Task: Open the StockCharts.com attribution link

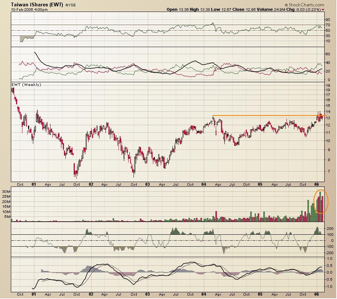Action: coord(306,5)
